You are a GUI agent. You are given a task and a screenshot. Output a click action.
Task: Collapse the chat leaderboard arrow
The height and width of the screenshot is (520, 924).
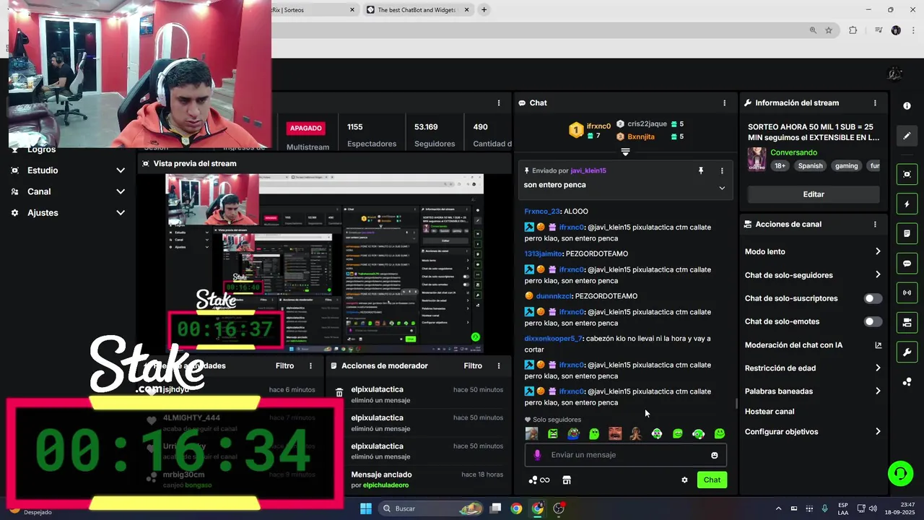(625, 152)
